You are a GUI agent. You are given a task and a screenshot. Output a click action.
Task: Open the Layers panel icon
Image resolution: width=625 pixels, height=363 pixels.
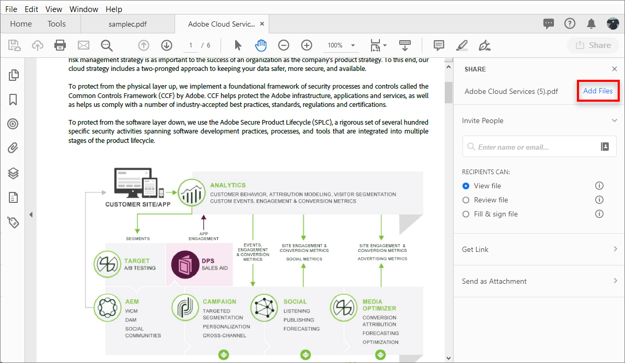(13, 173)
